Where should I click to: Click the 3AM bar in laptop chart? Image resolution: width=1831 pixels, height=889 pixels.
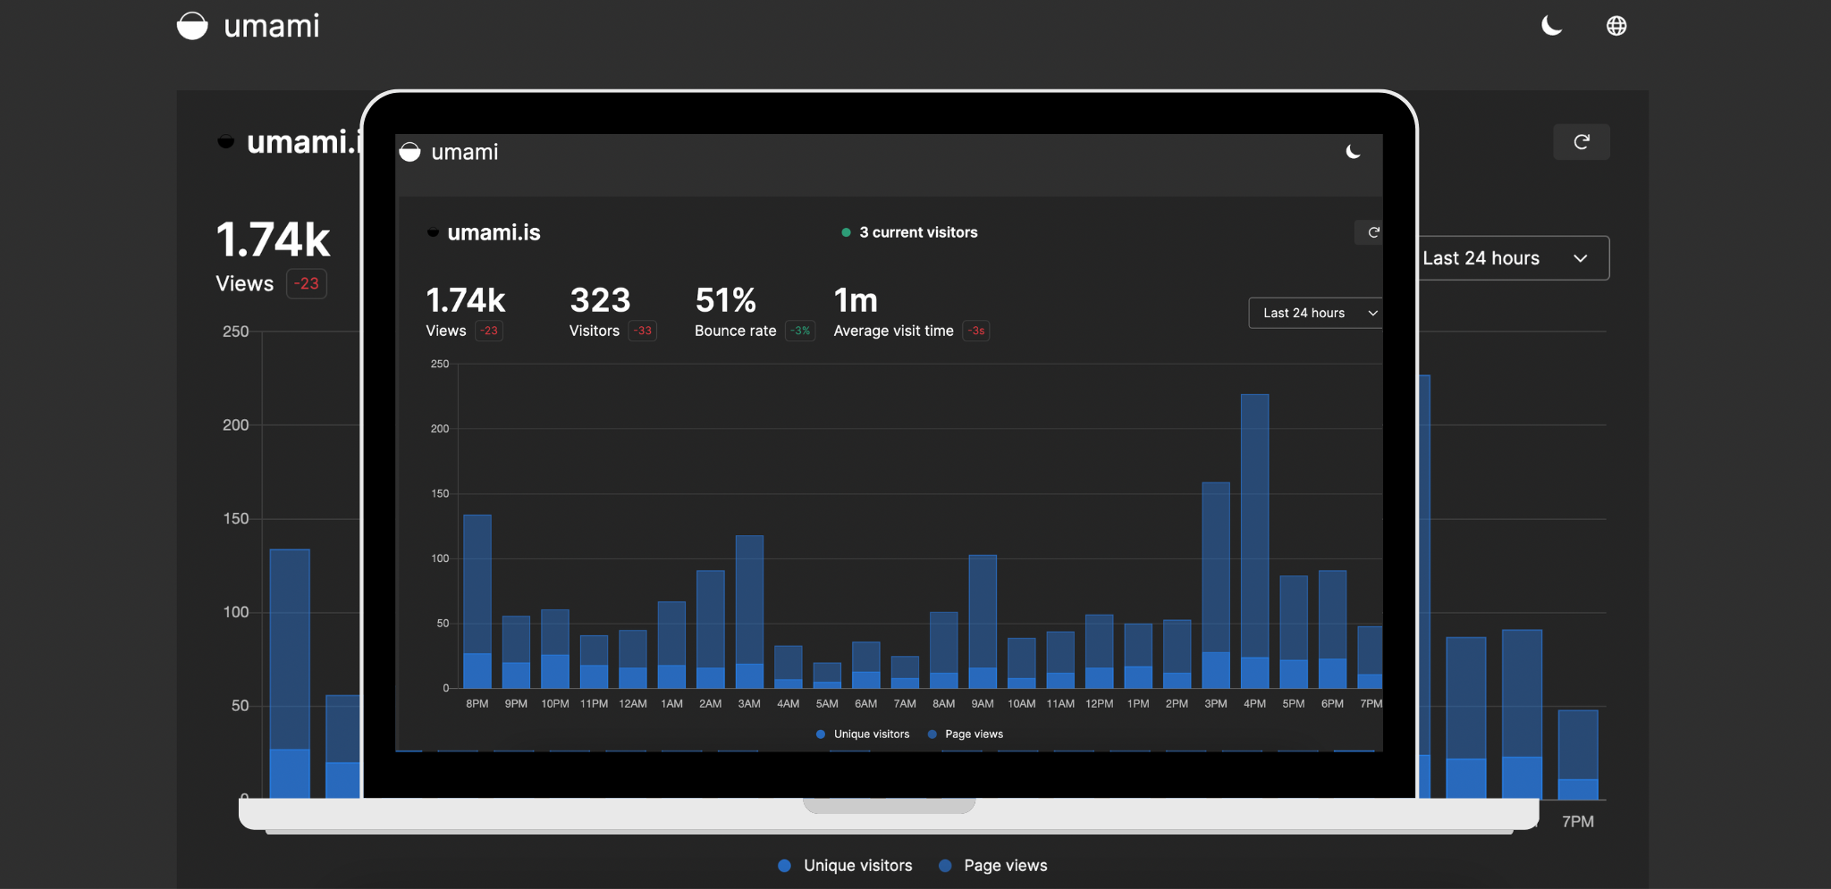coord(749,612)
